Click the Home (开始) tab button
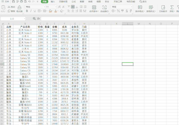179x125 pixels. coord(45,2)
